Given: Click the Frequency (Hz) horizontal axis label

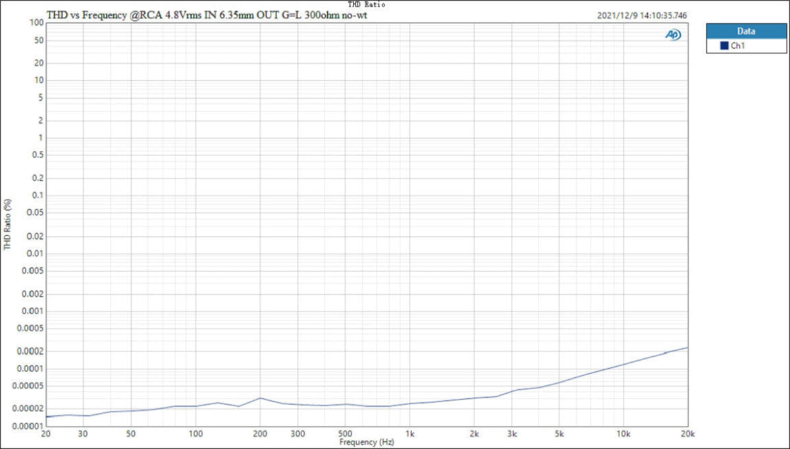Looking at the screenshot, I should 366,443.
